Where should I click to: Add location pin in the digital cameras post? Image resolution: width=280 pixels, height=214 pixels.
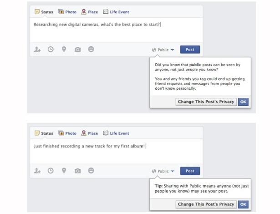64,49
